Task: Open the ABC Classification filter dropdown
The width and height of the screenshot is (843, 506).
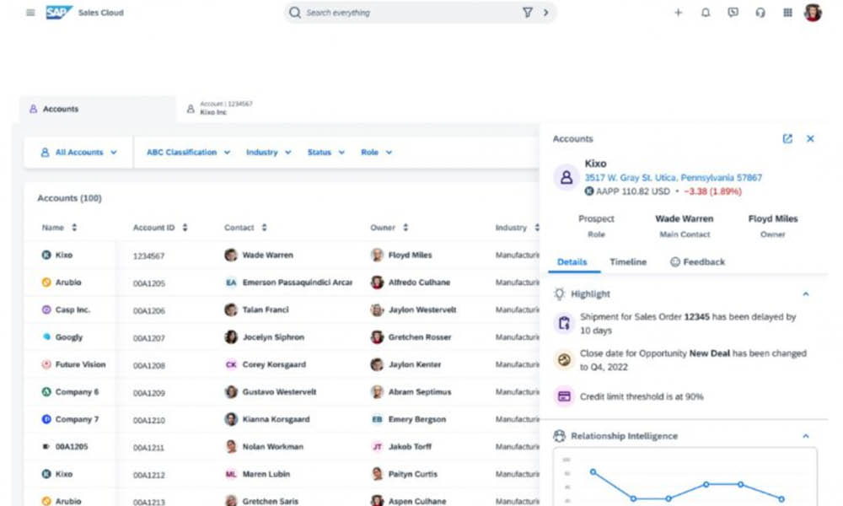Action: (188, 152)
